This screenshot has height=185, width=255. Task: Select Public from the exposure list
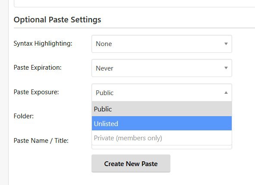(x=162, y=109)
